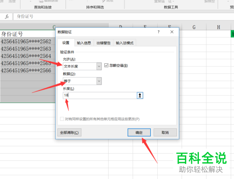
Task: Select column G header
Action: pyautogui.click(x=194, y=27)
